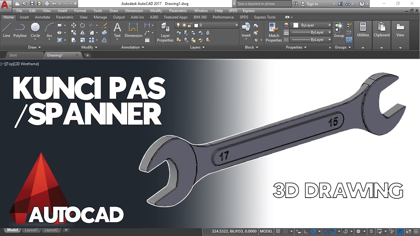420x236 pixels.
Task: Click the Stretch tool icon
Action: [x=73, y=40]
